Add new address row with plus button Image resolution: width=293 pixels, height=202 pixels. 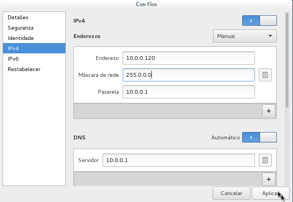click(269, 111)
